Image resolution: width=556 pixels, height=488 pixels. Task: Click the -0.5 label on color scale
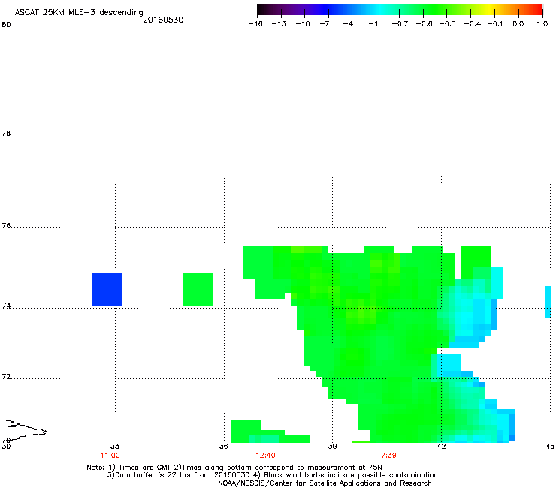click(x=447, y=24)
